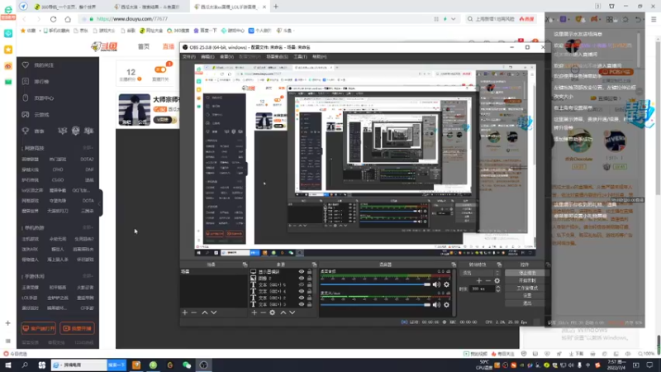
Task: Hide the 文本 (GDI+) 4 source
Action: pyautogui.click(x=302, y=291)
